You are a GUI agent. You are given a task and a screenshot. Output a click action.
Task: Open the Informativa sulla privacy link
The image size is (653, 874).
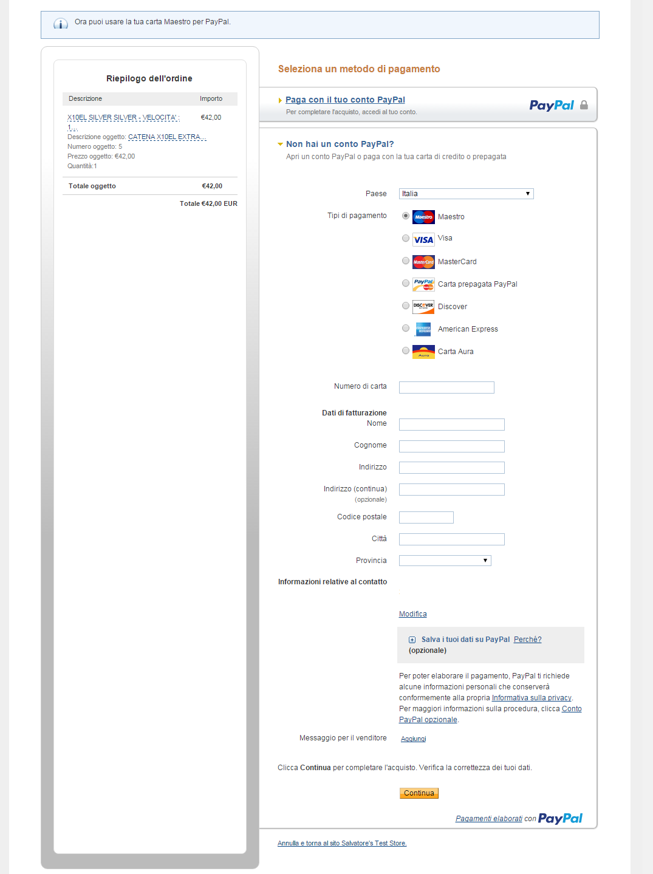[532, 698]
